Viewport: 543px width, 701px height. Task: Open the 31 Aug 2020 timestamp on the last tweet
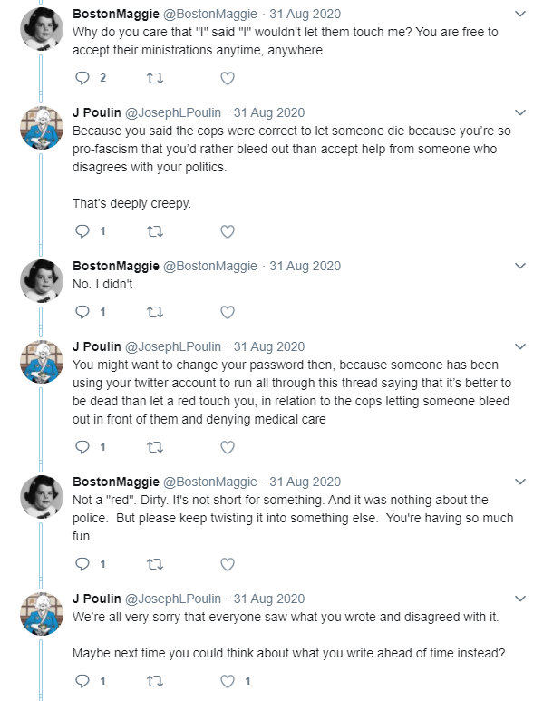click(x=269, y=599)
